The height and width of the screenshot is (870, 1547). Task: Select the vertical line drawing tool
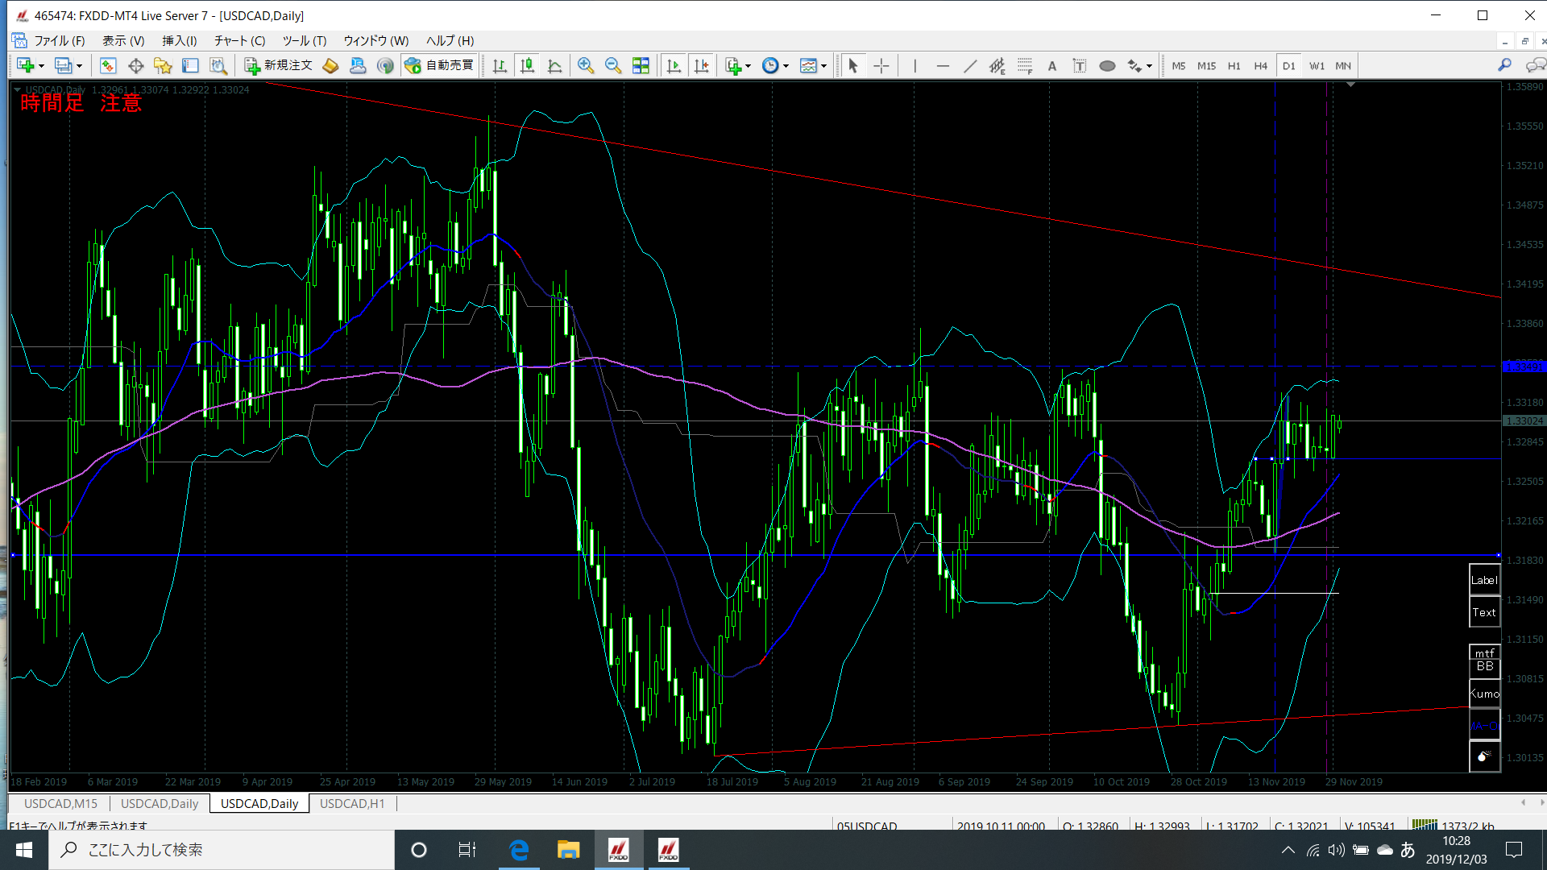[915, 66]
